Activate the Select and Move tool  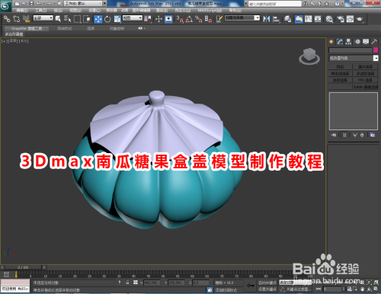[98, 19]
